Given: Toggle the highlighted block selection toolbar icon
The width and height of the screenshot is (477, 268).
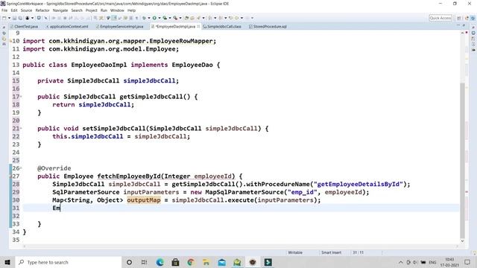Looking at the screenshot, I should (115, 18).
